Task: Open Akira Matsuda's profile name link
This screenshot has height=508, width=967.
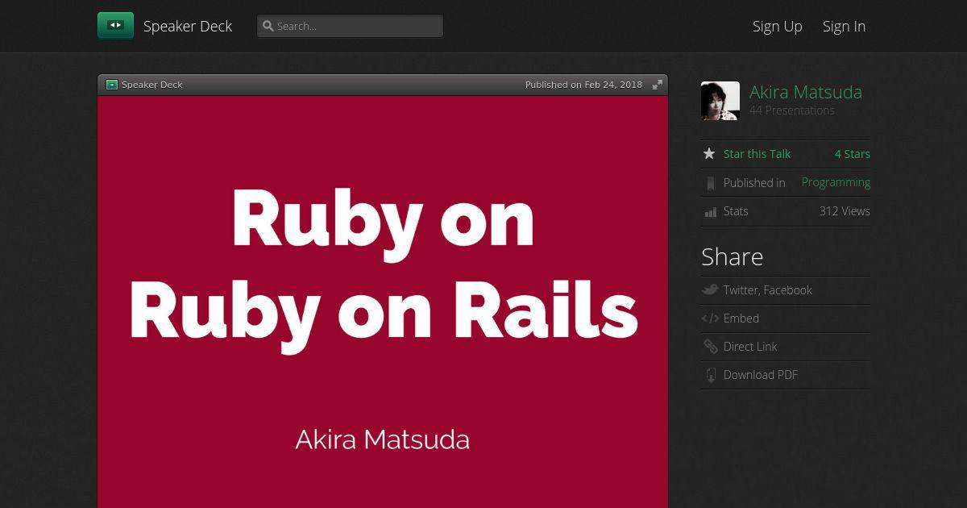Action: pyautogui.click(x=806, y=92)
